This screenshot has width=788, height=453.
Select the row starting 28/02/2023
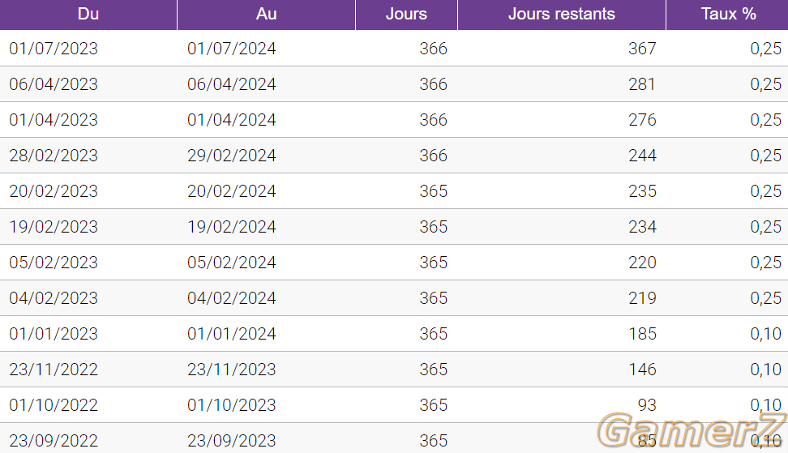tap(394, 155)
